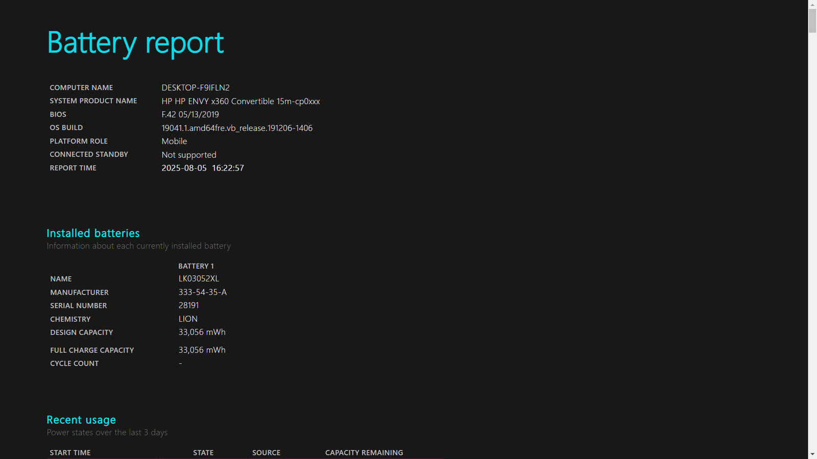Select the 28191 serial number

point(189,305)
